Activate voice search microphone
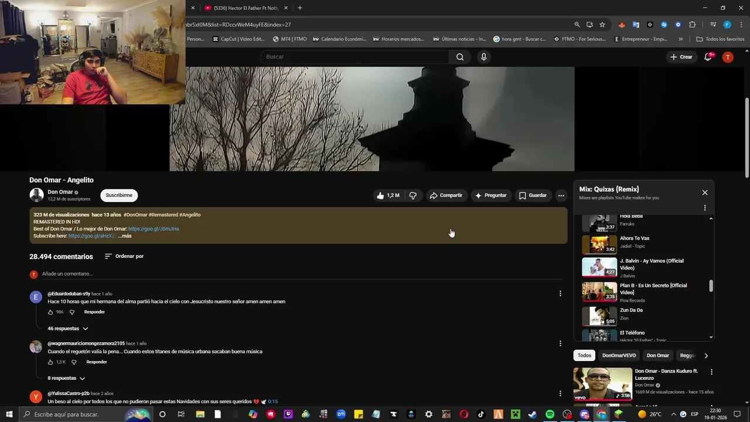Viewport: 750px width, 422px height. (483, 57)
